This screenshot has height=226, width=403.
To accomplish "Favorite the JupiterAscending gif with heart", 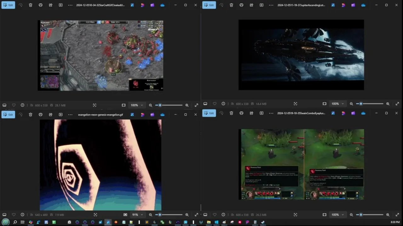I will coord(214,104).
